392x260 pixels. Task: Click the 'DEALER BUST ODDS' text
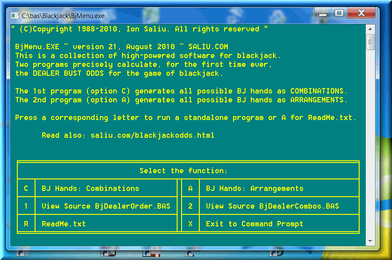(x=68, y=74)
